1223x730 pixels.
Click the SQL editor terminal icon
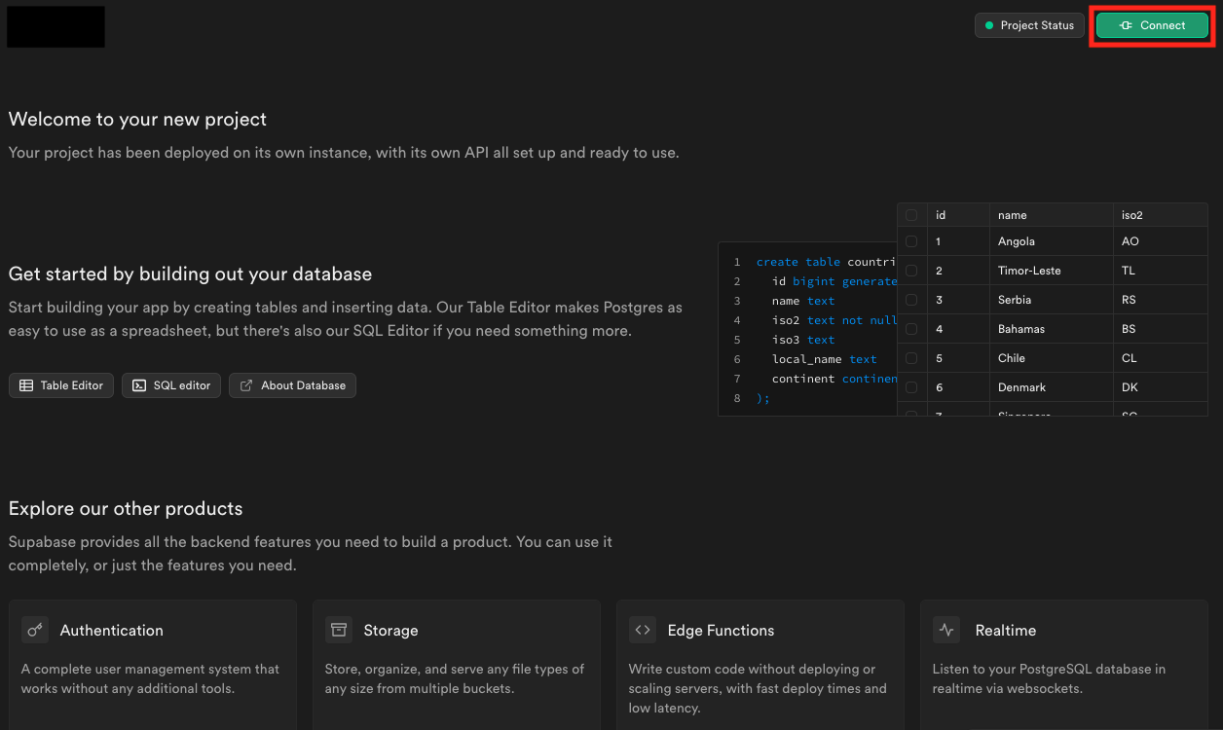click(139, 385)
